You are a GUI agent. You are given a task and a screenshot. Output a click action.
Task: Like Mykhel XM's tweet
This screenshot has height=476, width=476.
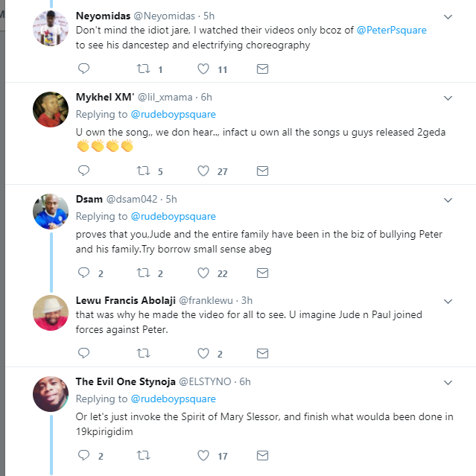coord(203,171)
